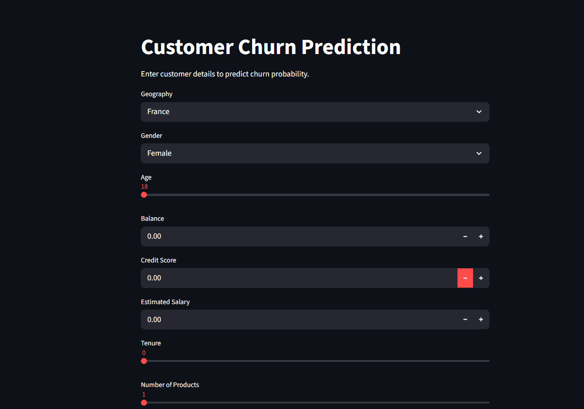Click the chevron arrow in Geography dropdown
This screenshot has height=409, width=584.
[479, 112]
